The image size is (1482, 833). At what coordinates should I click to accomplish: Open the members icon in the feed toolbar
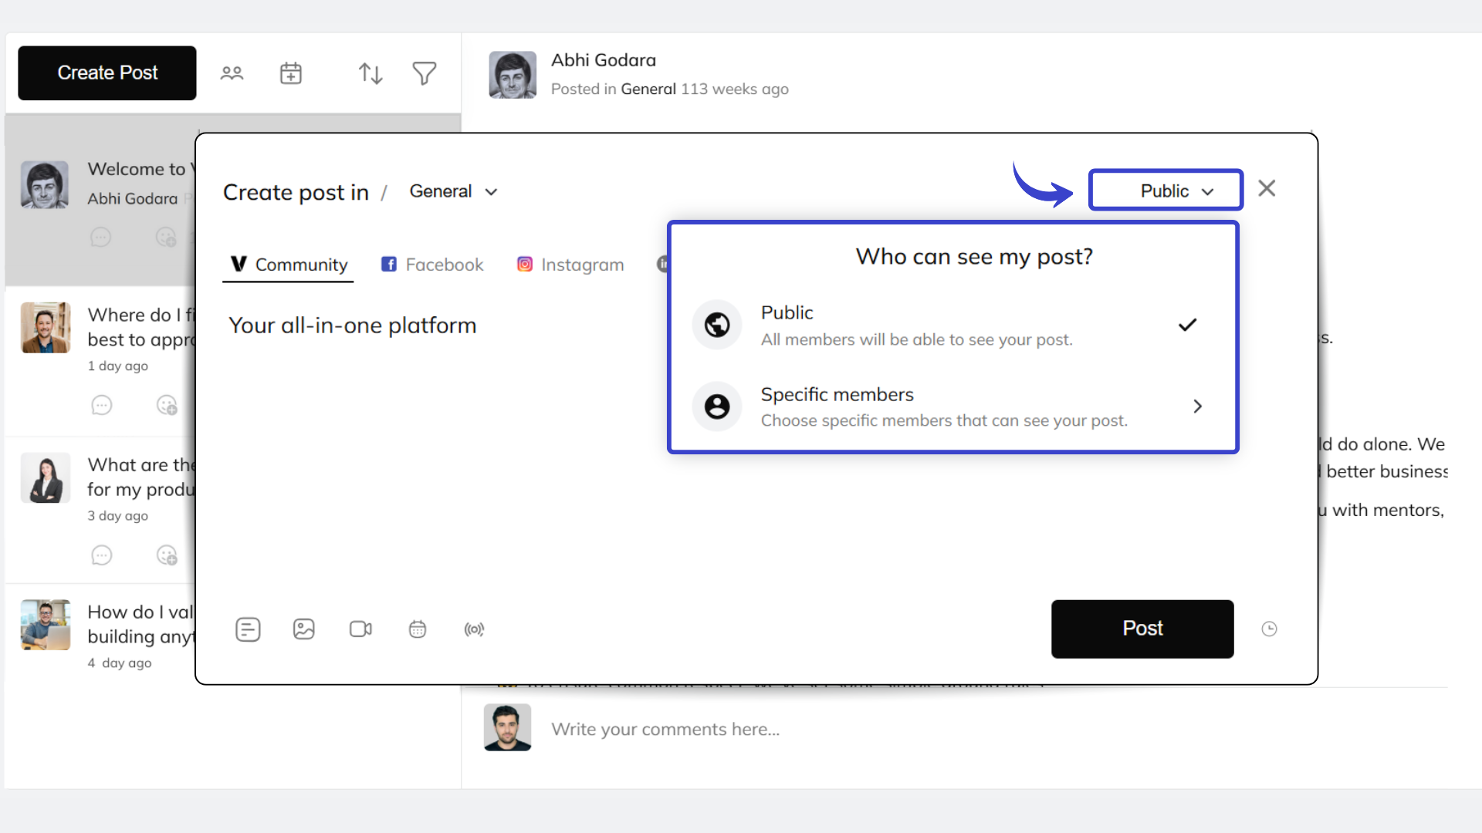tap(232, 73)
